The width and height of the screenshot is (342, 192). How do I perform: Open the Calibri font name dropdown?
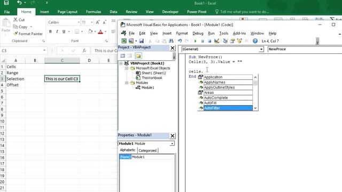click(79, 22)
